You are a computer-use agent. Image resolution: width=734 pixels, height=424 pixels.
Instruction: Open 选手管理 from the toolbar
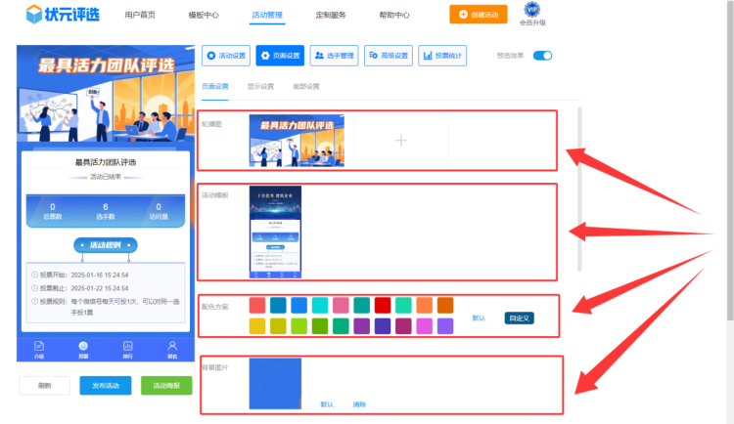(x=335, y=56)
